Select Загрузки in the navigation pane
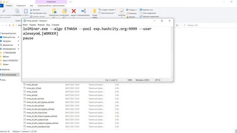The image size is (237, 133). (x=7, y=41)
